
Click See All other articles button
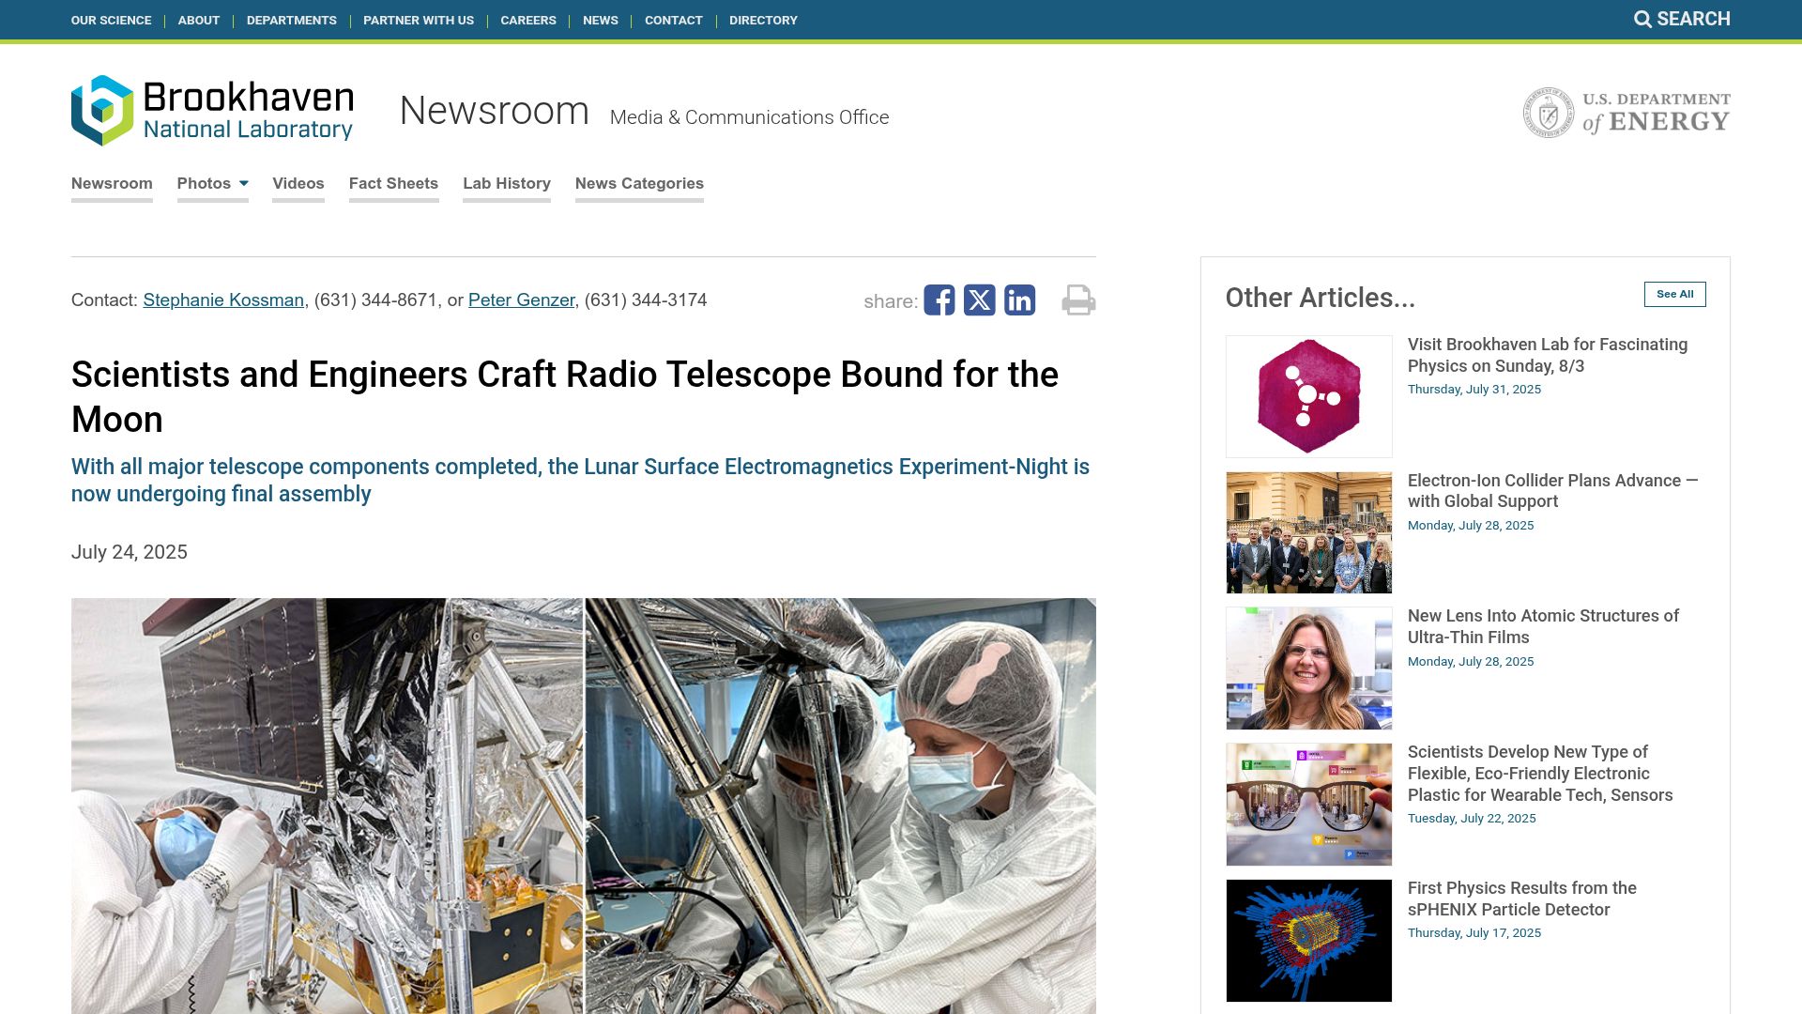1674,294
